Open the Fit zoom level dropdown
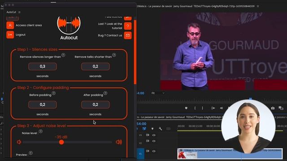 157,93
